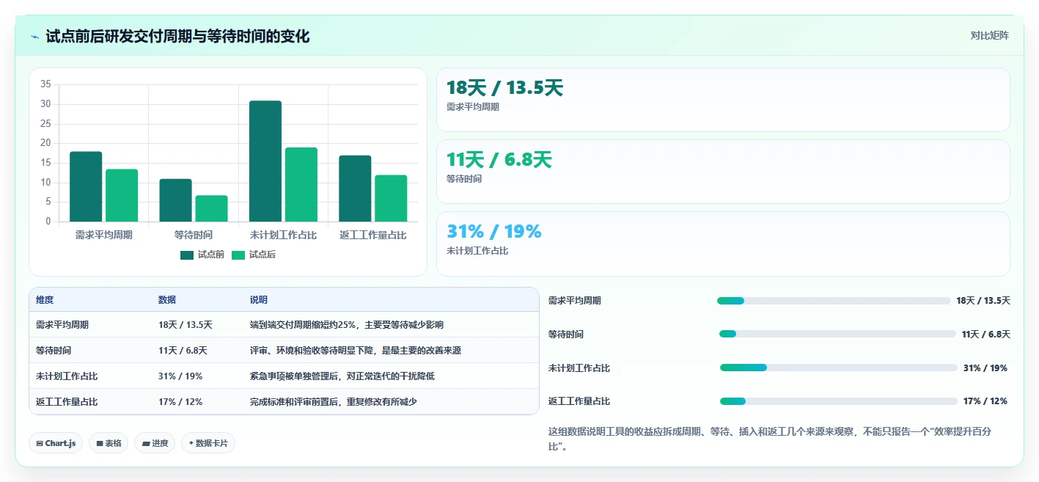
Task: Click the 试点前 bar for 需求平均周期
Action: (86, 186)
